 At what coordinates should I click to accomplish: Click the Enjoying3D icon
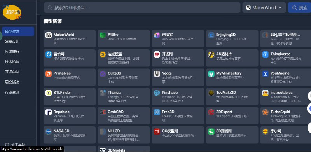point(211,35)
